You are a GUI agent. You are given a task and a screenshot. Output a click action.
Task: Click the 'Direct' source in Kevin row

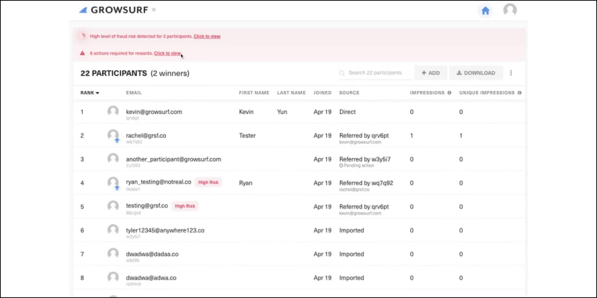[x=348, y=112]
